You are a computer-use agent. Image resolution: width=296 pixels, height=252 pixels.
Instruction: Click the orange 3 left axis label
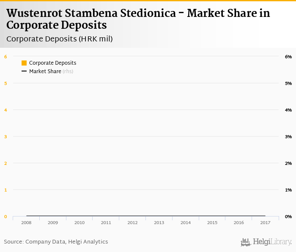[x=5, y=137]
